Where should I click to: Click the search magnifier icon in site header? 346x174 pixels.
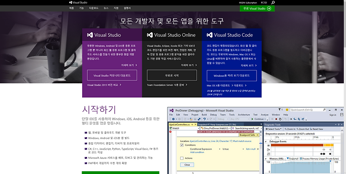coord(273,3)
